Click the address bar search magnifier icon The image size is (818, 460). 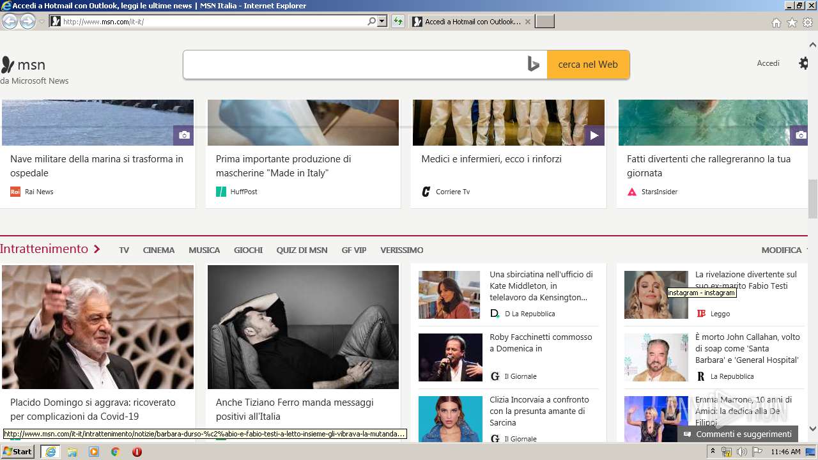pyautogui.click(x=371, y=22)
